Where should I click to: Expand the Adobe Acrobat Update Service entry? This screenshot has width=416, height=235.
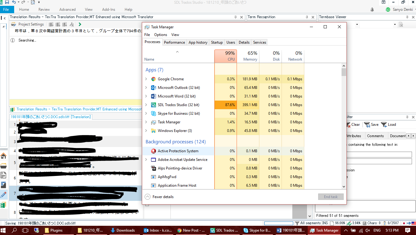point(146,160)
